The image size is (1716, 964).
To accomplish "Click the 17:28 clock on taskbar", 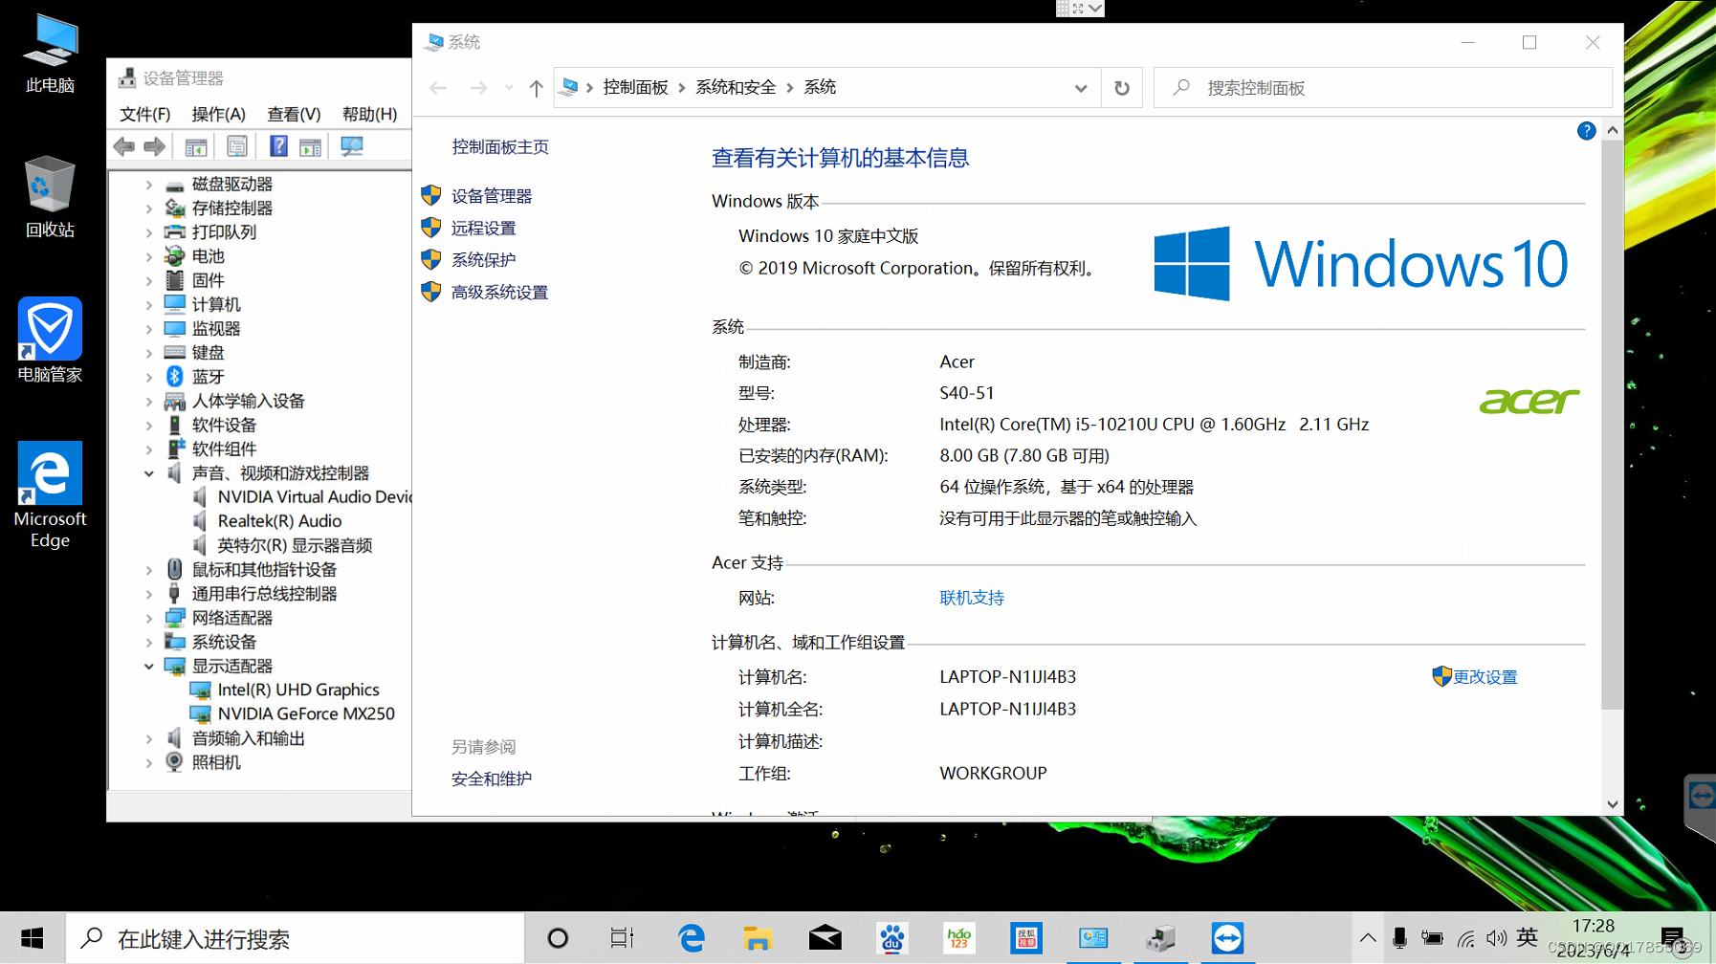I will click(1594, 926).
